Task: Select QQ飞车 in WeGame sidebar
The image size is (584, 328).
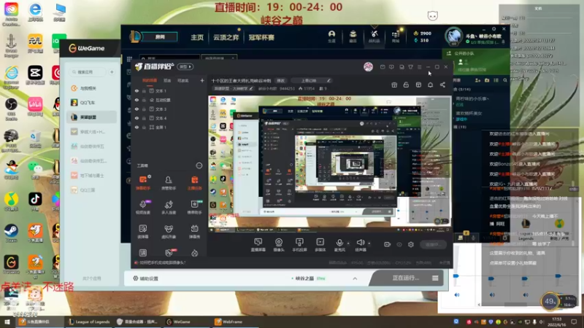Action: coord(92,103)
